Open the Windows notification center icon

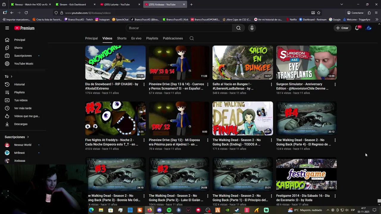[x=374, y=210]
